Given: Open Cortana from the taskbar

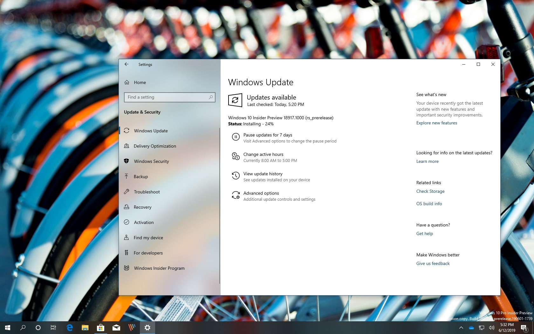Looking at the screenshot, I should pyautogui.click(x=38, y=328).
